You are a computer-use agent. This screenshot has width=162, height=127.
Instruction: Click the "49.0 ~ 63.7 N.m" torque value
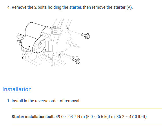pyautogui.click(x=70, y=117)
